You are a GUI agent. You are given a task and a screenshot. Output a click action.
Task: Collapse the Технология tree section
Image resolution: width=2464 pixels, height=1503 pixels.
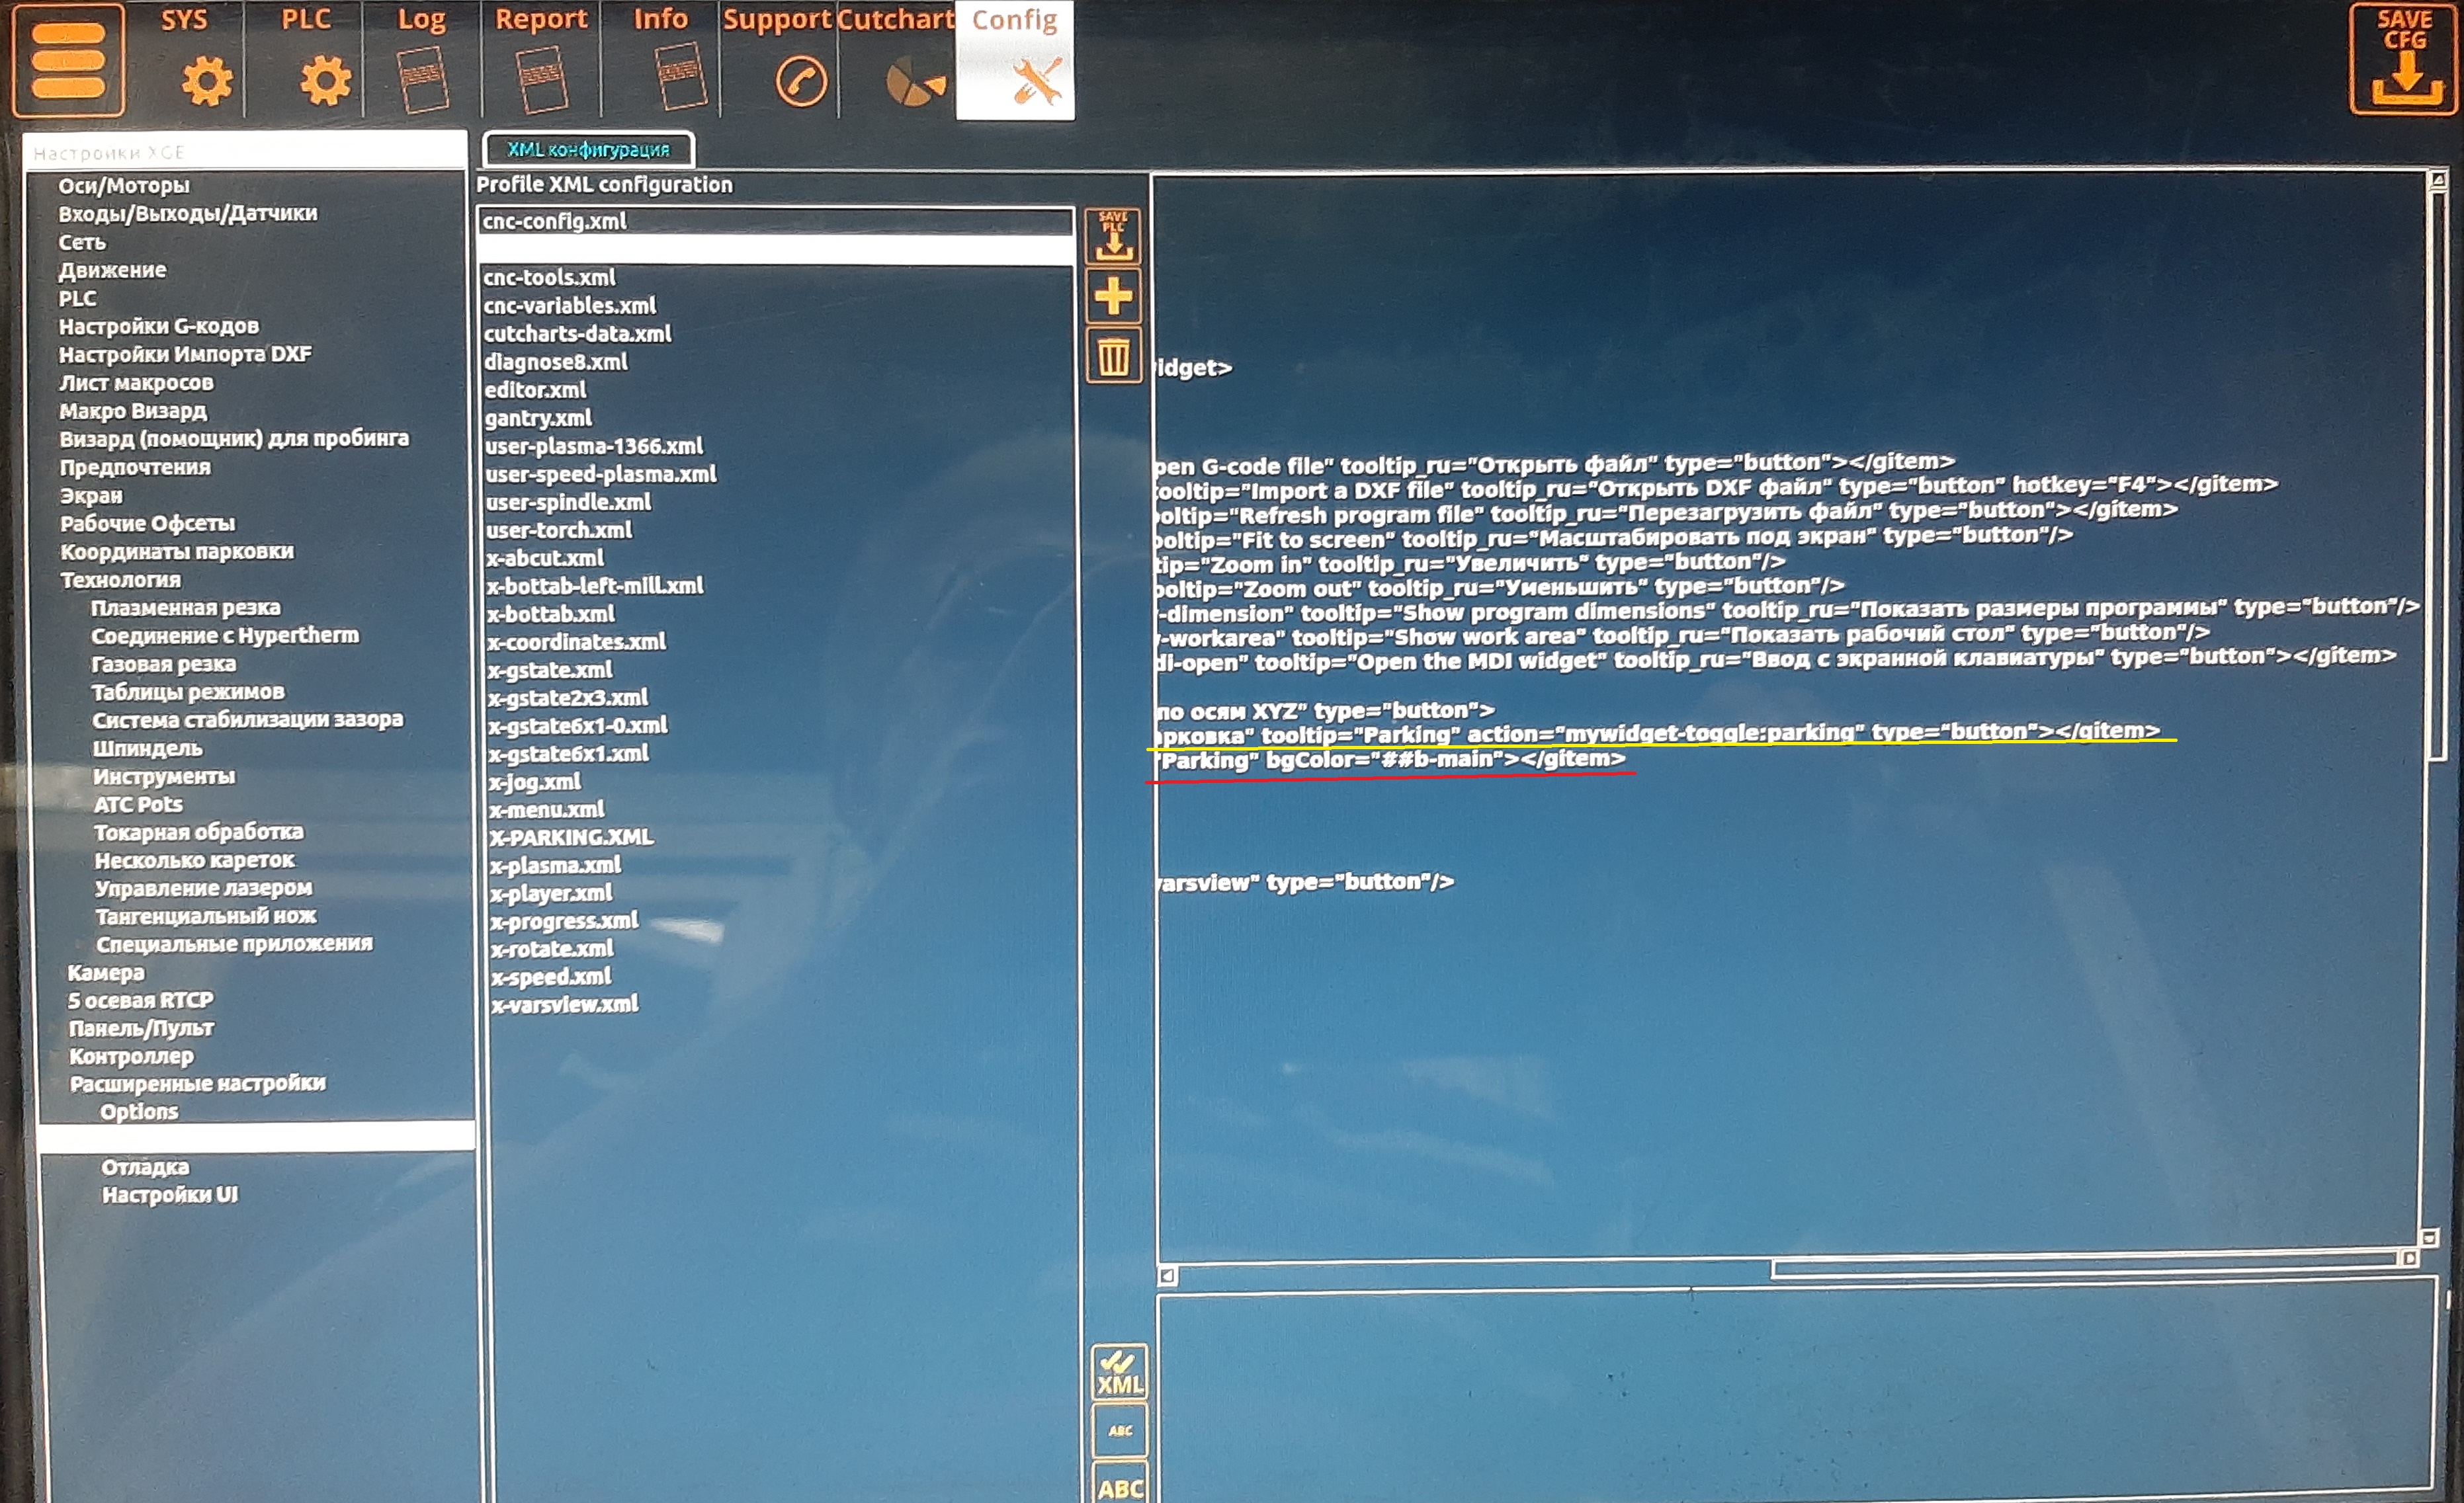pyautogui.click(x=120, y=580)
